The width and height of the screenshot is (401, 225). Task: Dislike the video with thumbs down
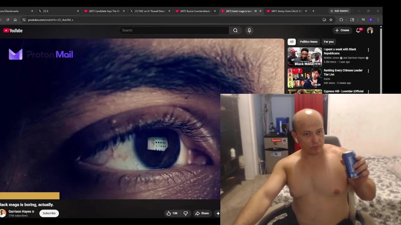click(x=185, y=213)
